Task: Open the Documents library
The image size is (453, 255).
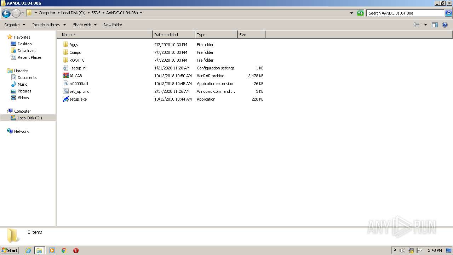Action: 27,78
